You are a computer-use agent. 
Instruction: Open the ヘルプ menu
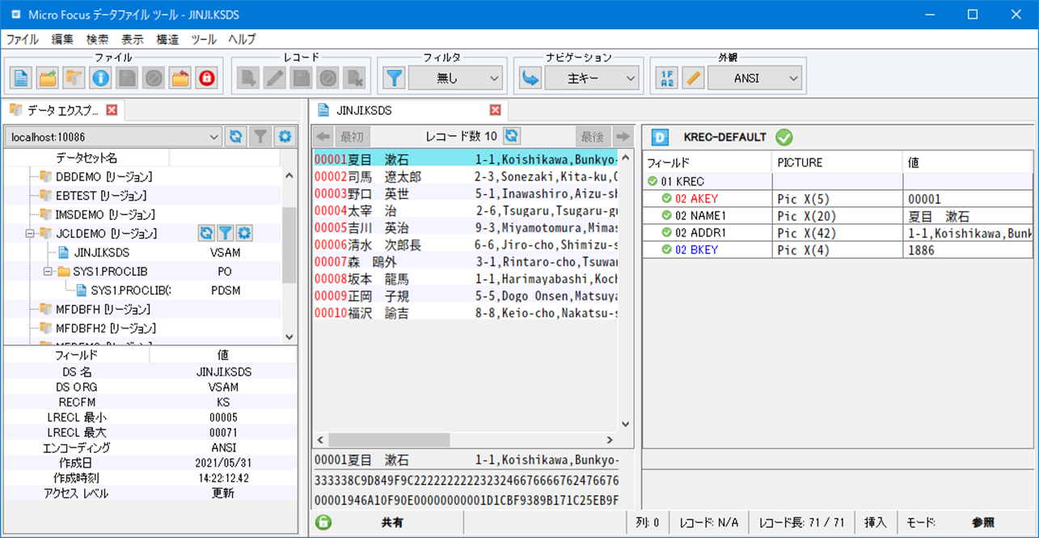(242, 39)
